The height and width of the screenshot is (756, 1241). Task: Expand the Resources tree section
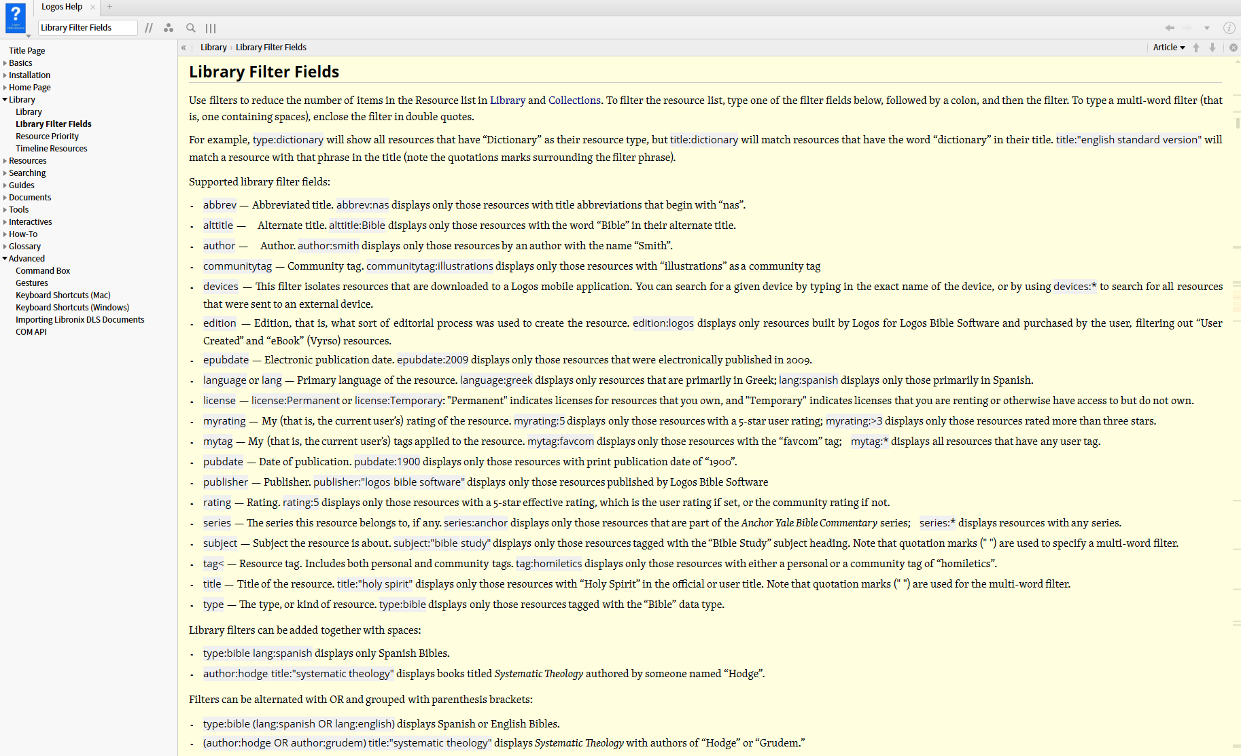click(5, 161)
